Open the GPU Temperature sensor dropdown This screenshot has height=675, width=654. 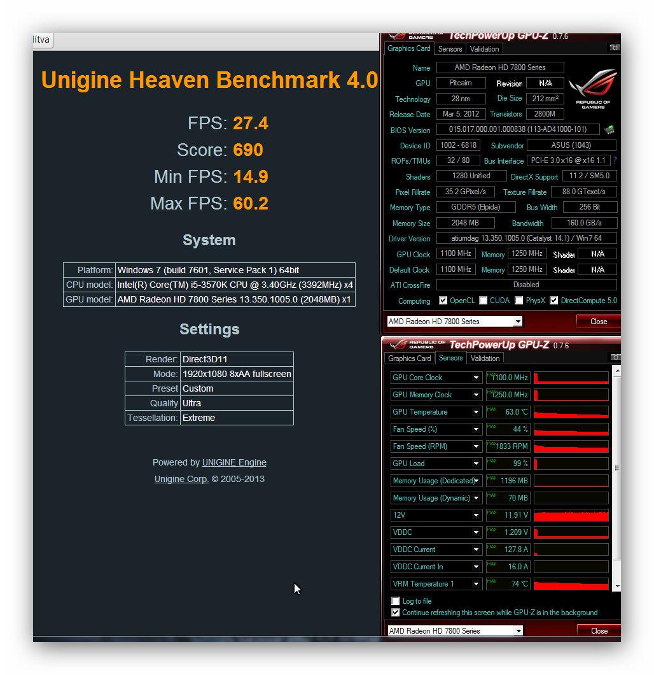click(x=476, y=412)
